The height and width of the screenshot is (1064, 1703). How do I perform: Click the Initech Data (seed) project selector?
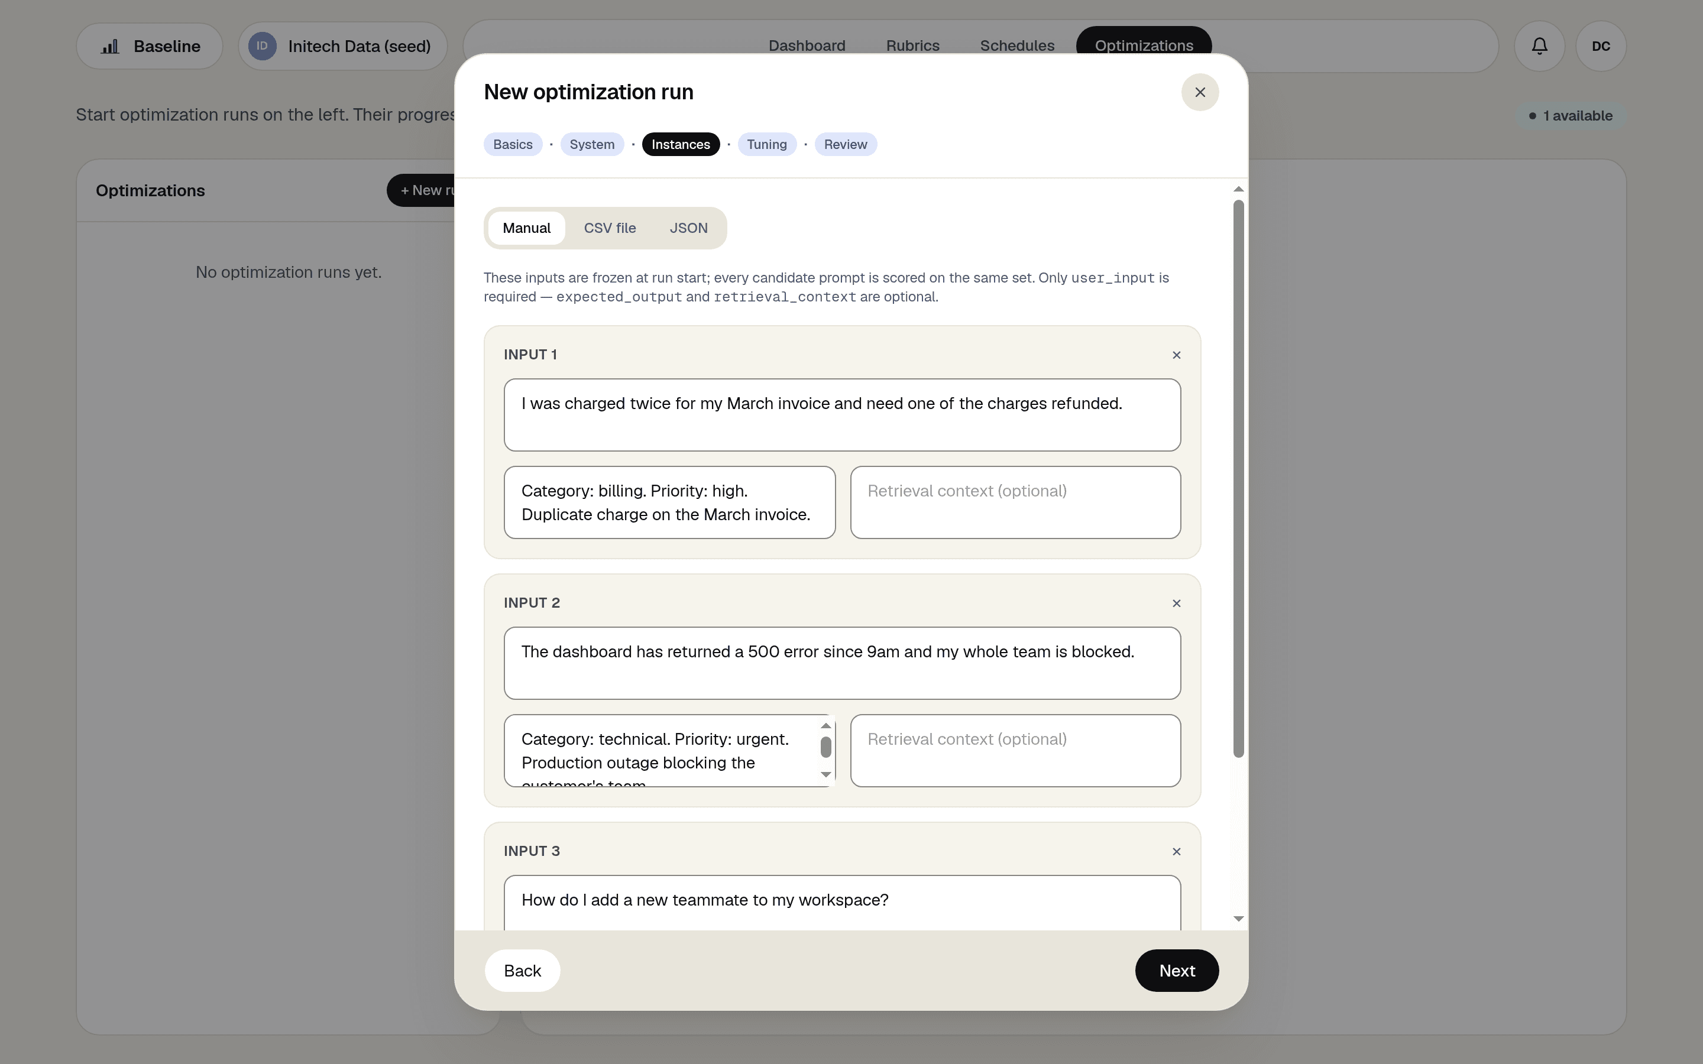point(343,47)
